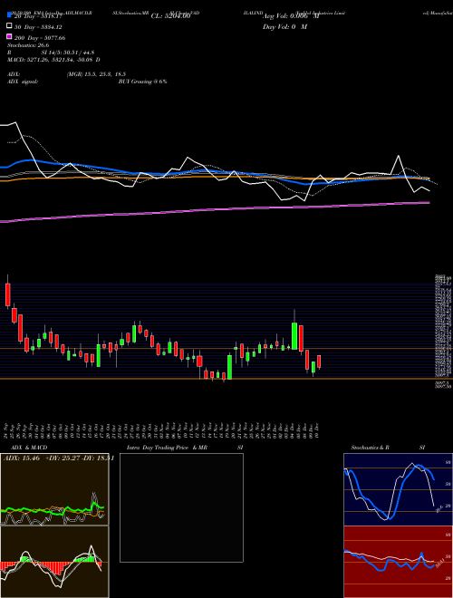Click the '(MGR) 15.5, 25.3, 18.5' ADX values
Screen dimensions: 453x598
[x=96, y=74]
